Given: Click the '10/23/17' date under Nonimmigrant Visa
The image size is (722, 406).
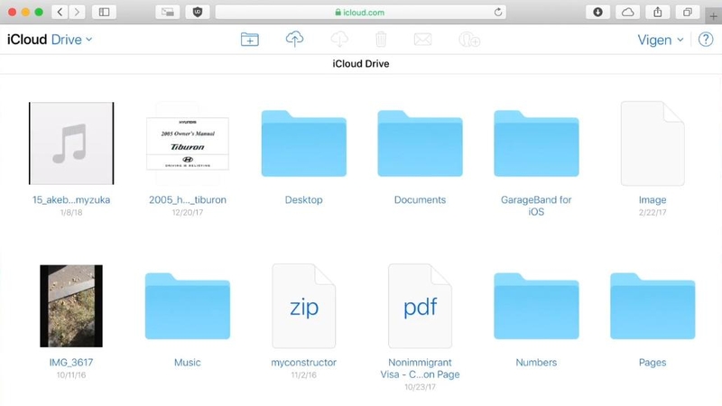Looking at the screenshot, I should (x=420, y=387).
